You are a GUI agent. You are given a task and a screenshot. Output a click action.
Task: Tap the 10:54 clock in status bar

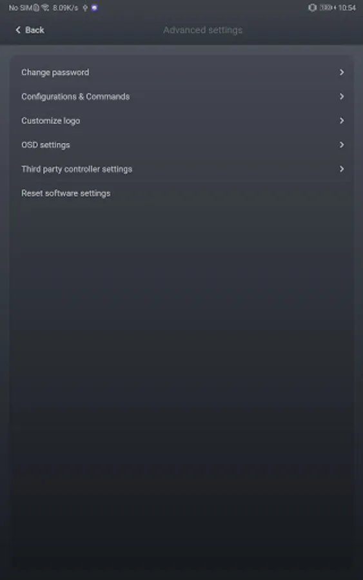[347, 8]
